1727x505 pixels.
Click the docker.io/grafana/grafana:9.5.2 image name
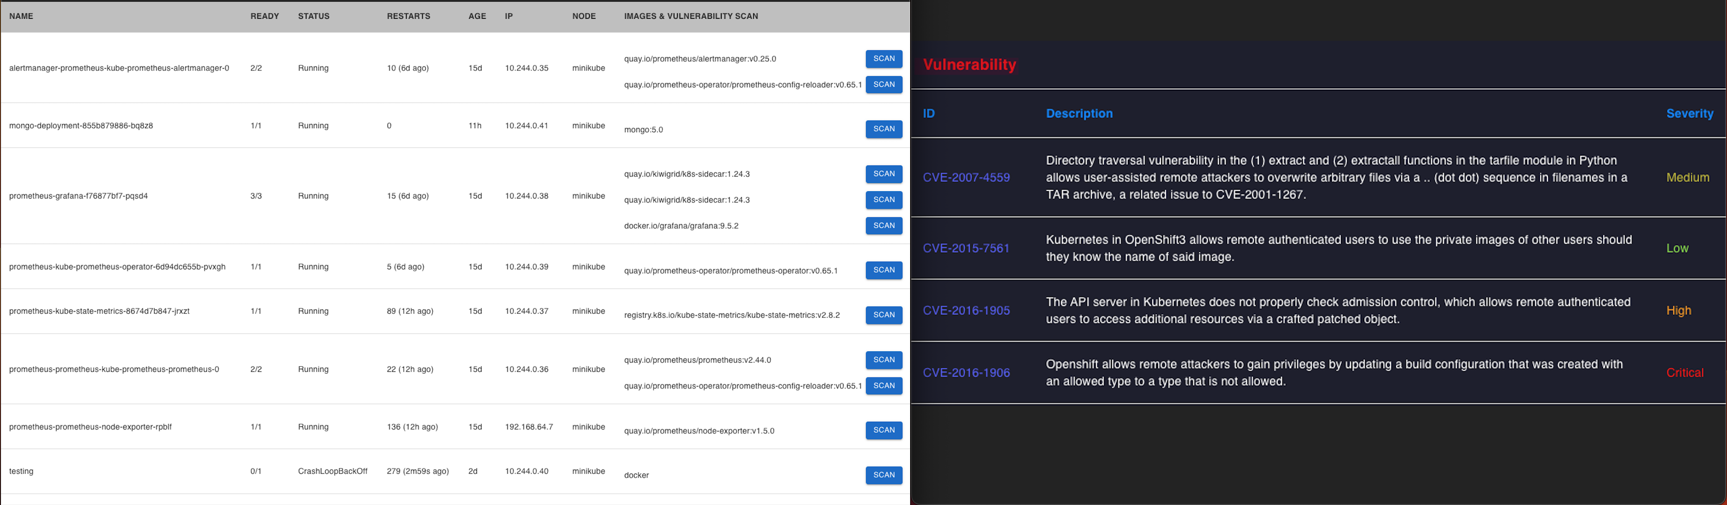(x=681, y=226)
